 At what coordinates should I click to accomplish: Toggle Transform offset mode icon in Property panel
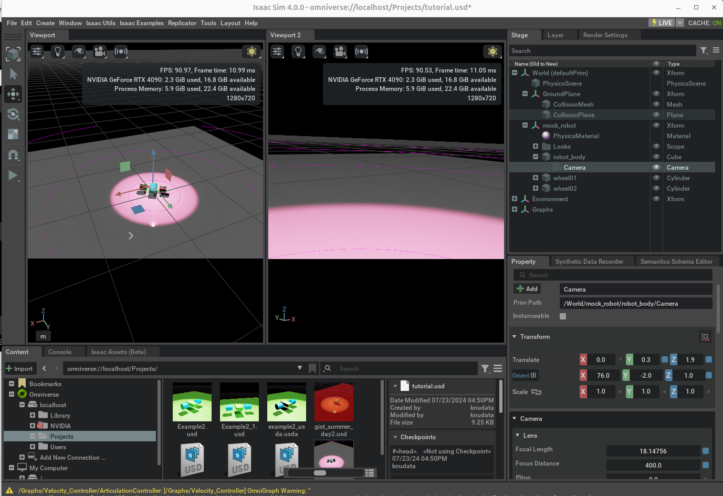pos(705,337)
